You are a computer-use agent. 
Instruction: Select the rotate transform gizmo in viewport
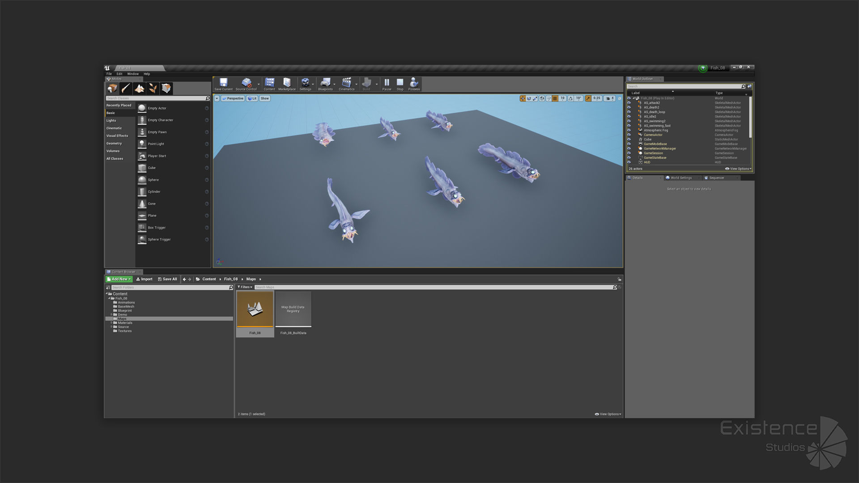pyautogui.click(x=529, y=98)
